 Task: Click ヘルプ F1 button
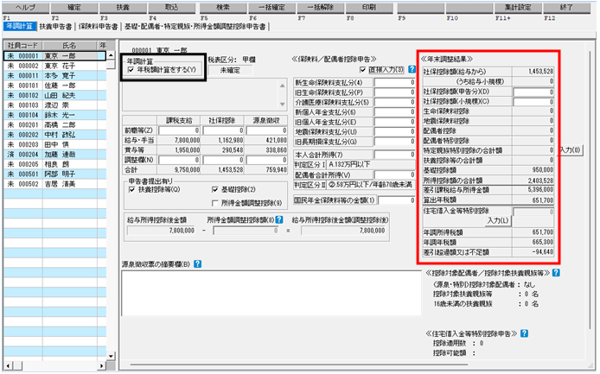point(25,8)
